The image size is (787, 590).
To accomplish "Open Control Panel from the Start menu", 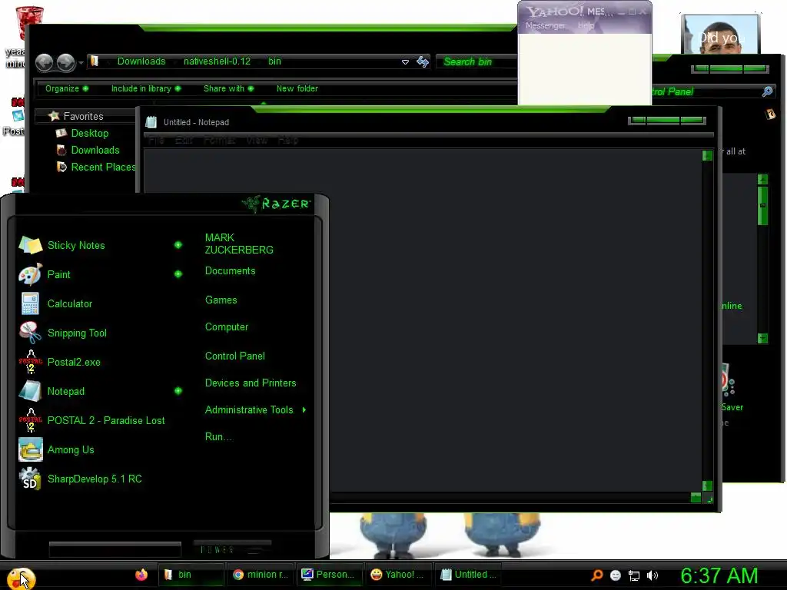I will 235,356.
